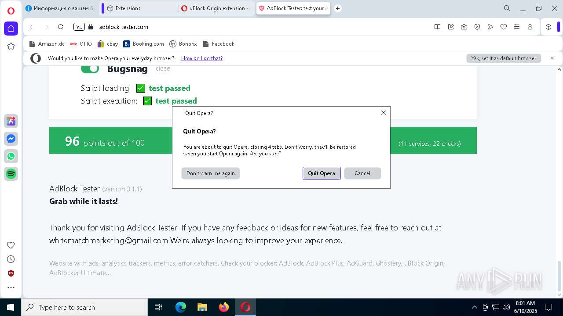Open the Aria AI sidebar icon
Screen dimensions: 563x316
point(11,121)
